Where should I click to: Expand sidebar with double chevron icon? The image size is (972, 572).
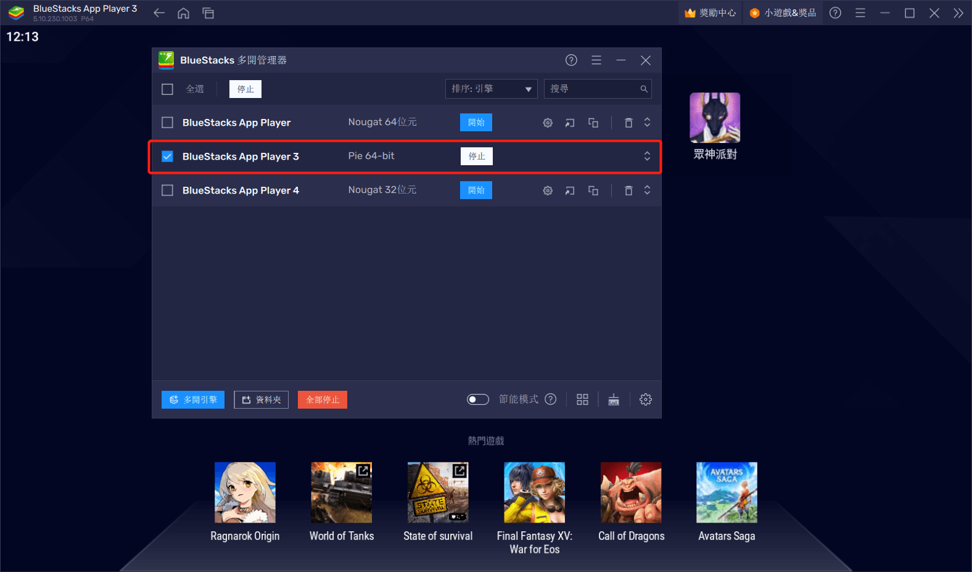click(958, 13)
